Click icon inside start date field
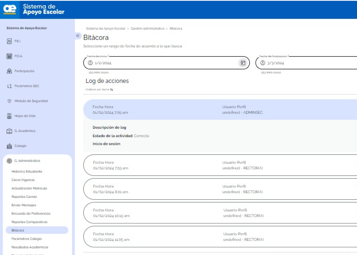The height and width of the screenshot is (255, 357). 91,63
